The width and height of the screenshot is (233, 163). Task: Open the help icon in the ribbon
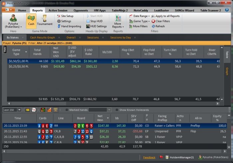(x=227, y=10)
